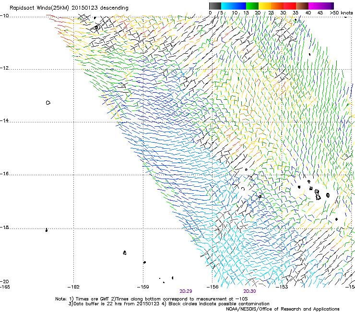355x312 pixels.
Task: Click the small island marker left of -18 label
Action: pos(47,230)
